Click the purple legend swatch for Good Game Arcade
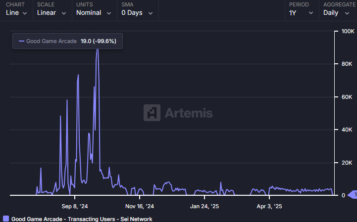This screenshot has height=222, width=357. point(6,219)
